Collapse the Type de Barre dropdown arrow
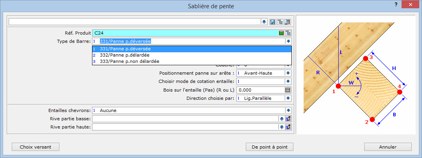 288,41
